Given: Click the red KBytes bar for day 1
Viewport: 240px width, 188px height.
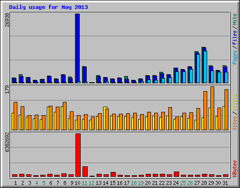Looking at the screenshot, I should [x=15, y=175].
